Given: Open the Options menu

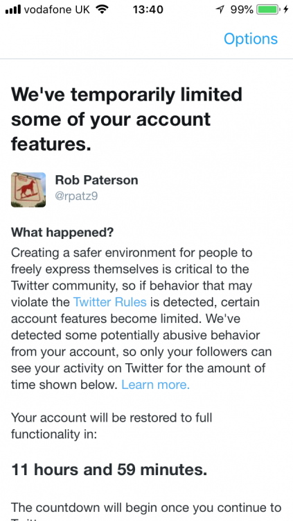Looking at the screenshot, I should pos(251,39).
